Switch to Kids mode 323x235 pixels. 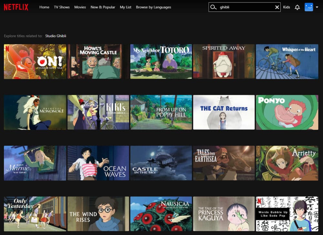(x=287, y=7)
